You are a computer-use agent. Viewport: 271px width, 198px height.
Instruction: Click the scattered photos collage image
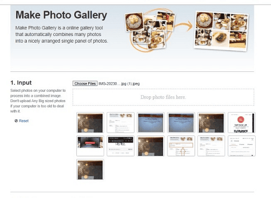click(150, 30)
